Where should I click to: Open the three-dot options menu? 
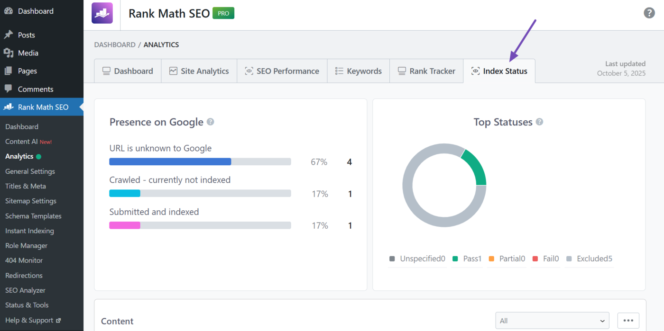coord(628,320)
